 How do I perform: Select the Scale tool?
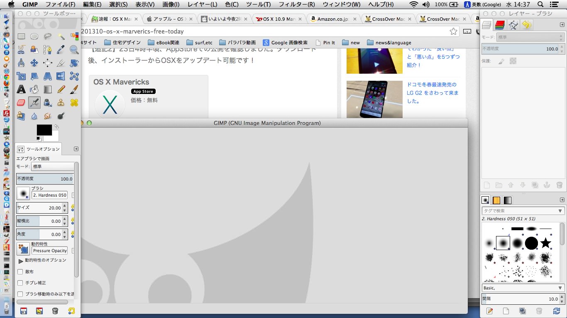(x=21, y=76)
